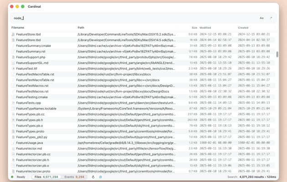The image size is (287, 182).
Task: Click file icon of FeatureSupport.php
Action: tap(13, 57)
